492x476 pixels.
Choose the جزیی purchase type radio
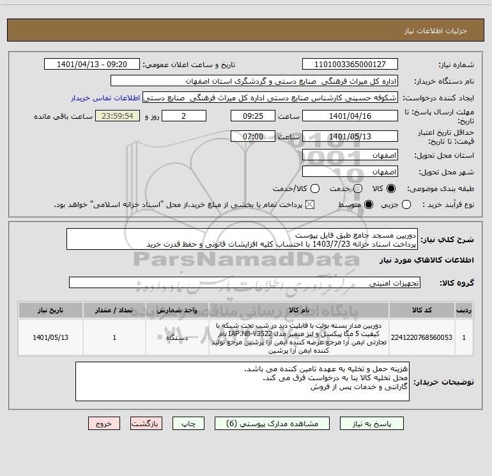406,204
